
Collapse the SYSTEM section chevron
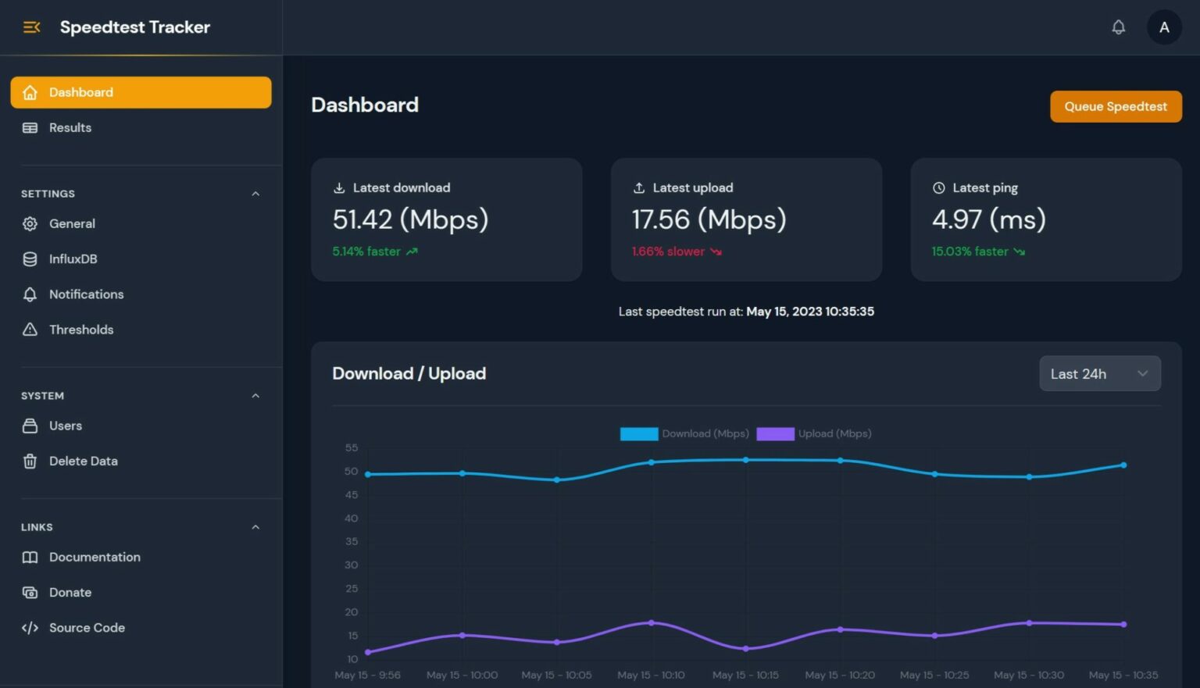tap(255, 395)
